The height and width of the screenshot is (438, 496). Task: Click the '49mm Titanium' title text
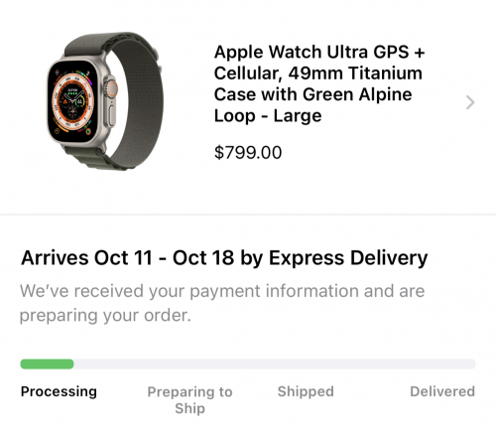355,73
